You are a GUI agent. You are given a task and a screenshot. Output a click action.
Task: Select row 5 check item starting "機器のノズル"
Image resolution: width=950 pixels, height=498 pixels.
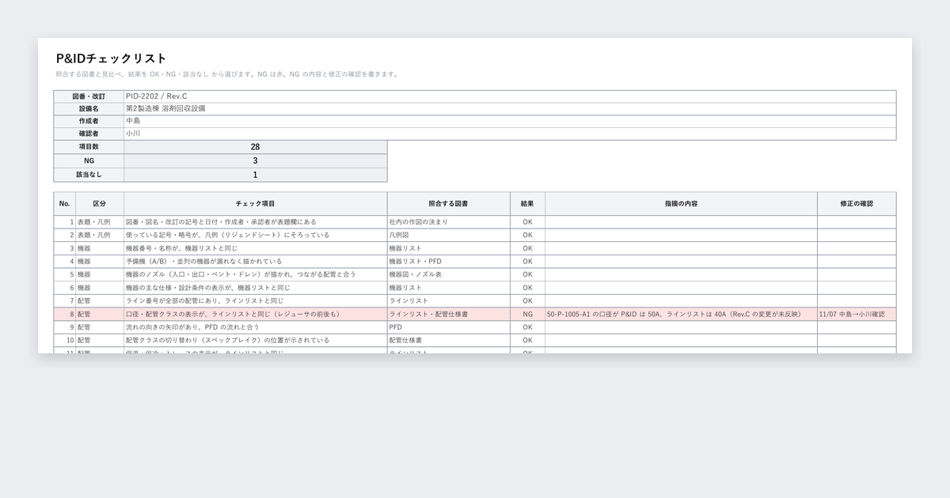coord(256,274)
